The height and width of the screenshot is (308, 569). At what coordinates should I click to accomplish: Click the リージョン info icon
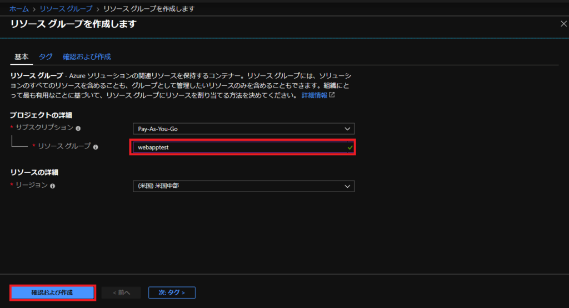pyautogui.click(x=53, y=186)
